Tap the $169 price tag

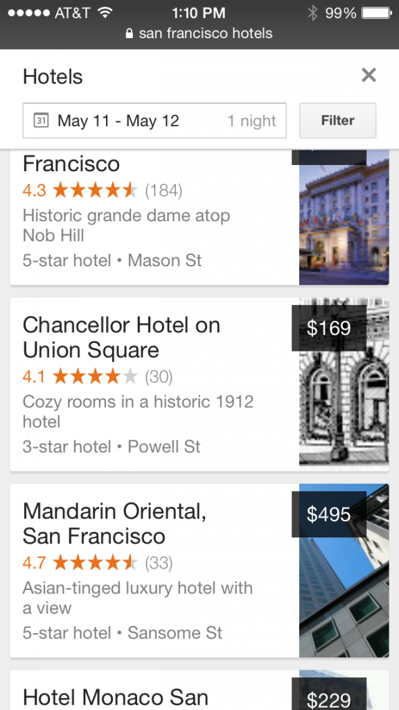click(329, 328)
